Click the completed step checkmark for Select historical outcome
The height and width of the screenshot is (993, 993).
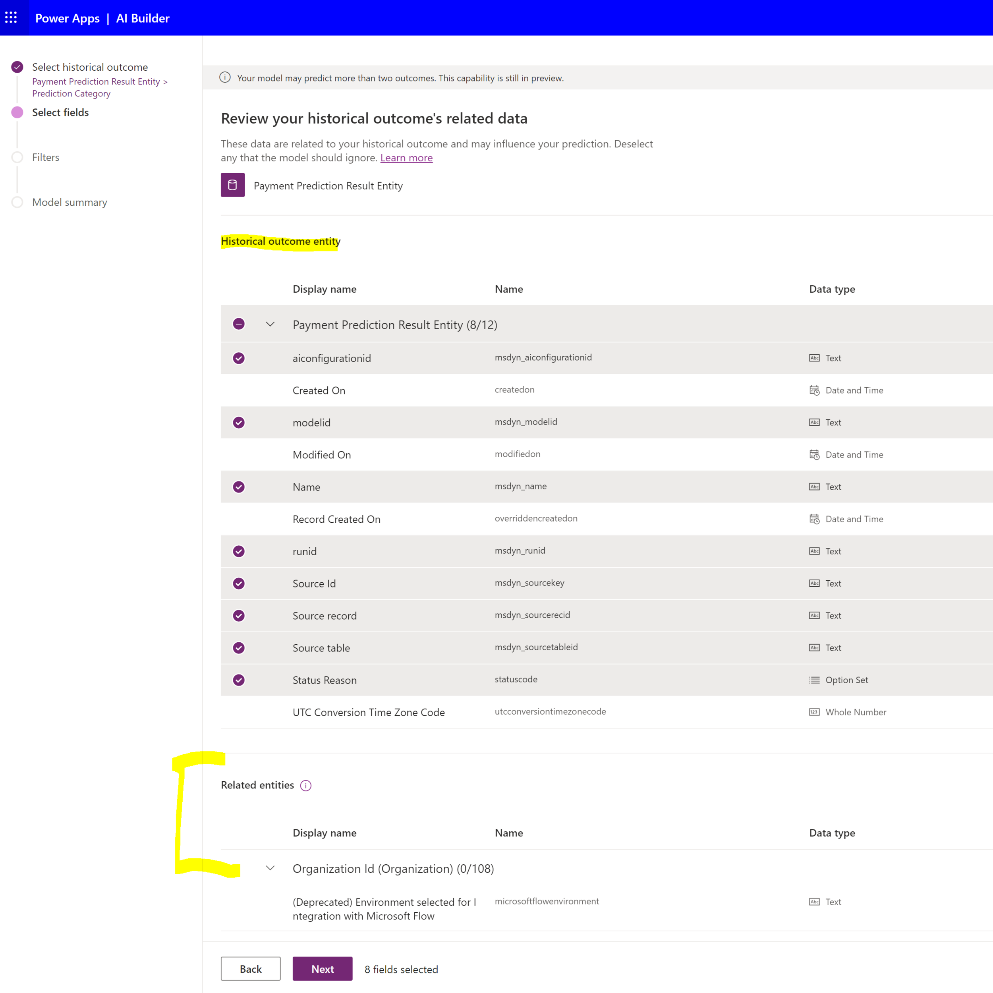[x=17, y=67]
